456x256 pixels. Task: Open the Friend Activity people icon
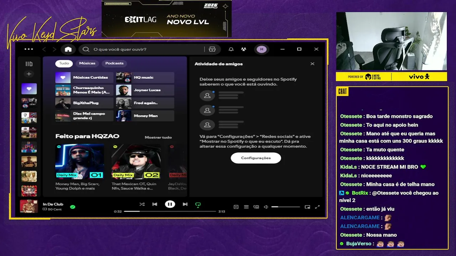coord(244,49)
